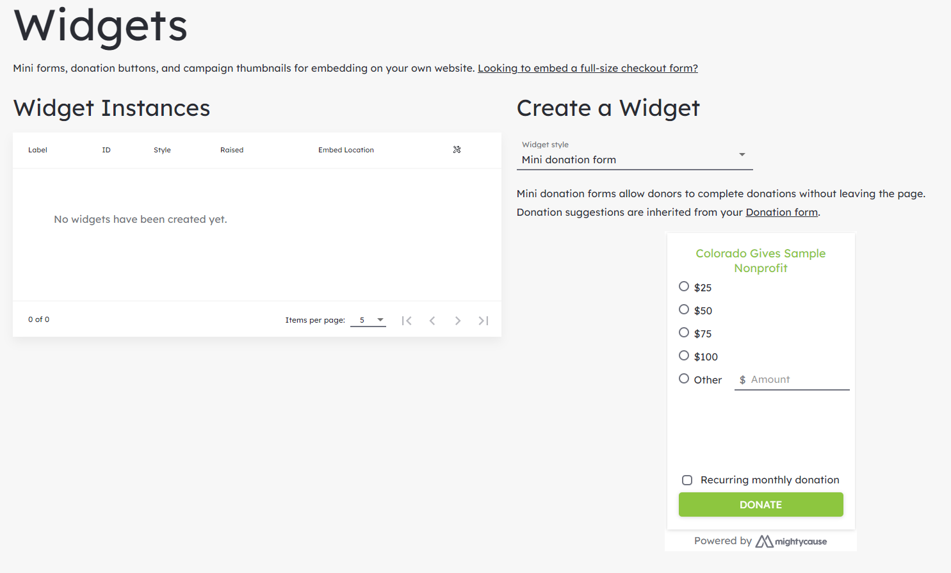951x573 pixels.
Task: Choose the $75 donation radio button
Action: 684,333
